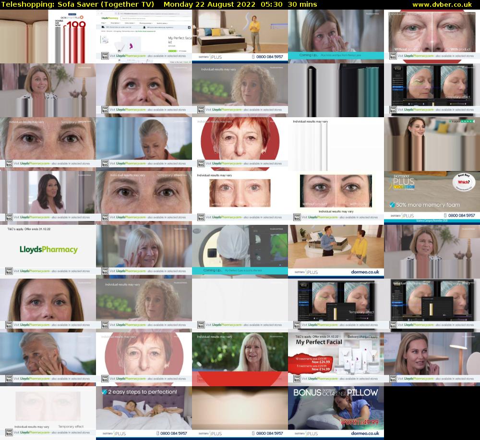Open the thumbnail of the couple sleeping in bed

pos(144,413)
